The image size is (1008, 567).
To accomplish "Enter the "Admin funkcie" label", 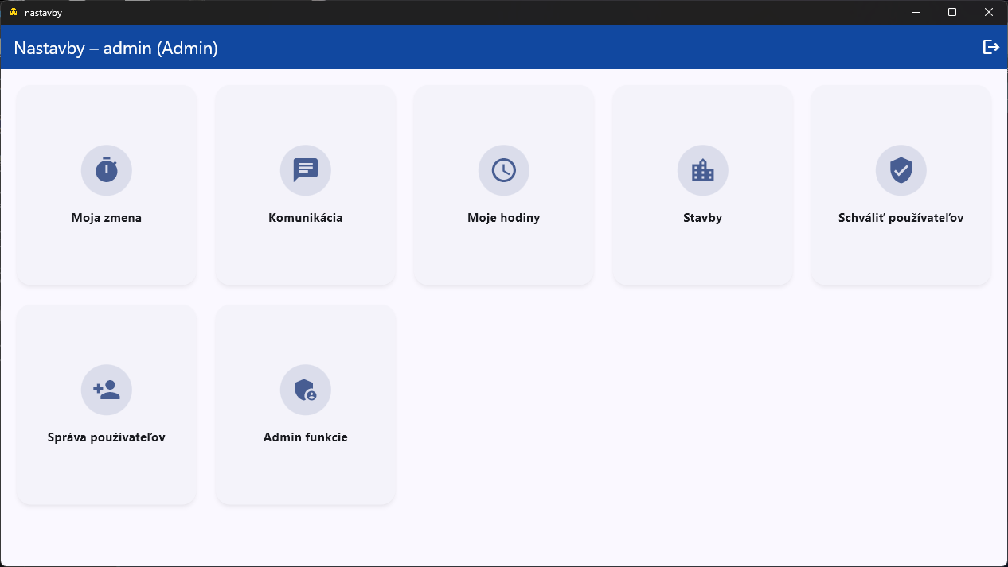I will tap(305, 437).
